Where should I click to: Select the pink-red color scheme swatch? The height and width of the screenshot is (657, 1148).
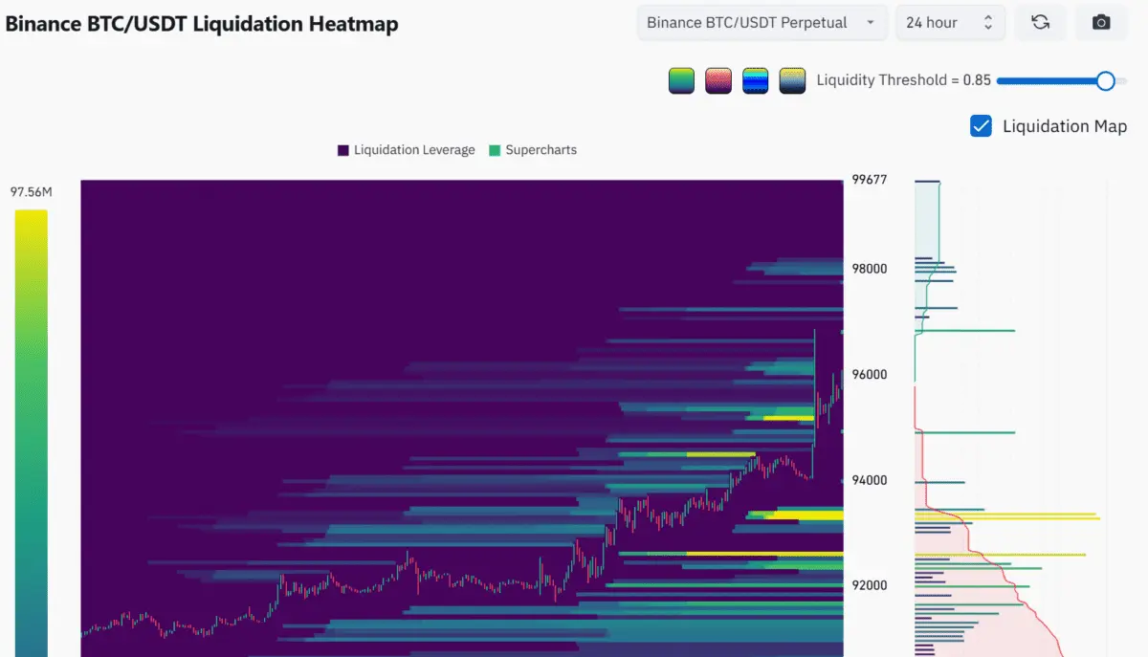pos(718,81)
